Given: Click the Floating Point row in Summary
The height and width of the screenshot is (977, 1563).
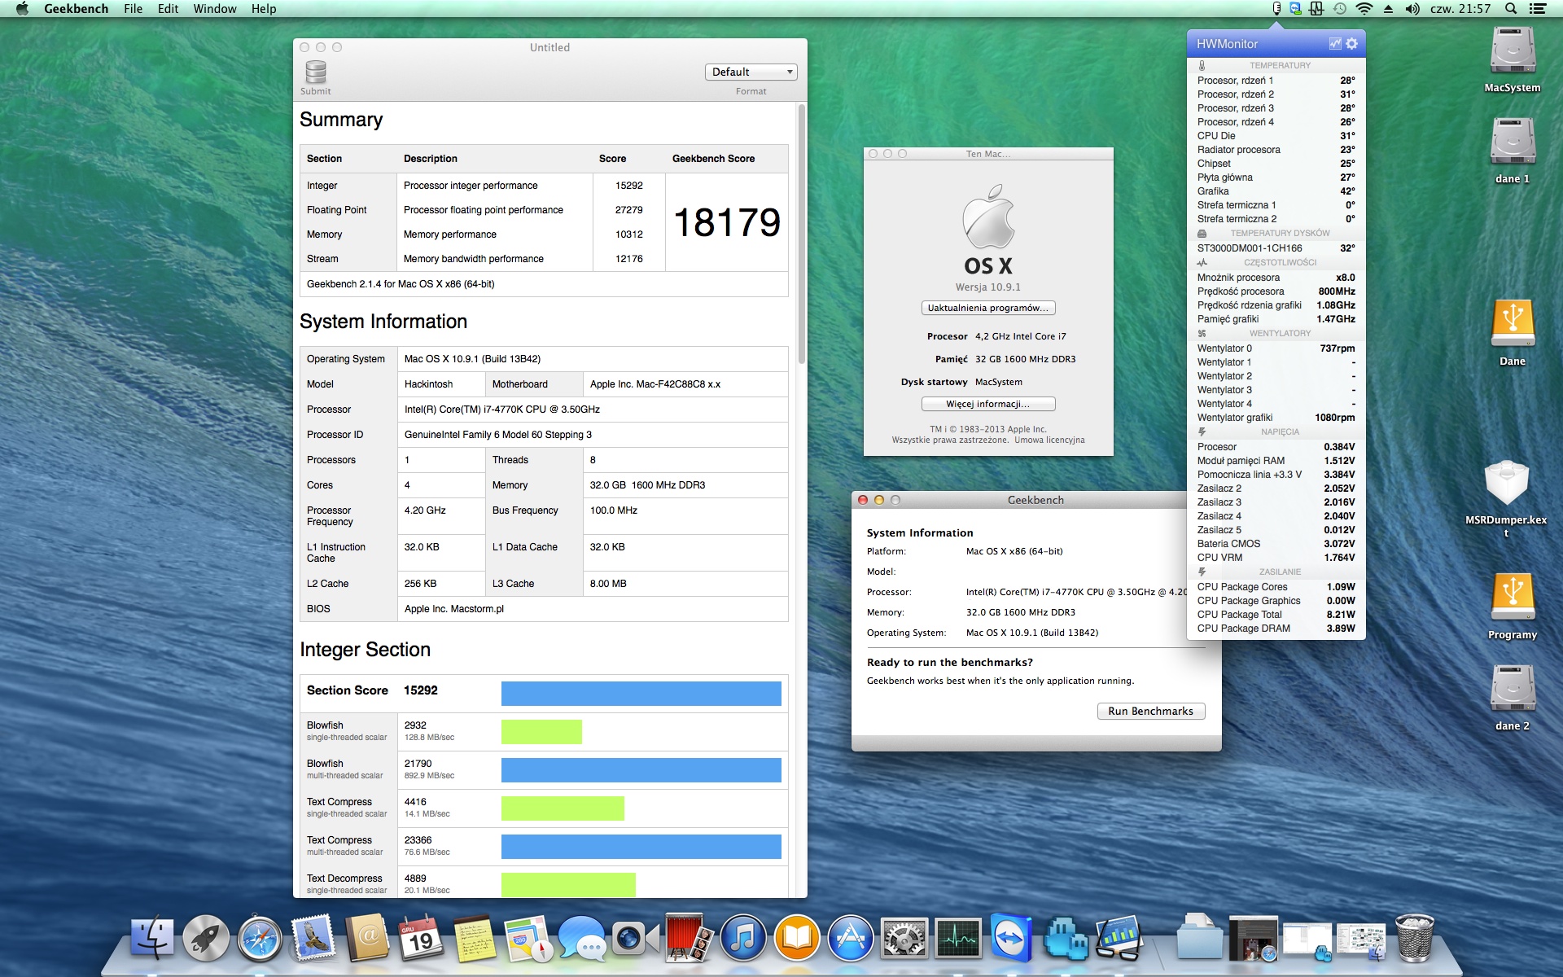Looking at the screenshot, I should coord(483,210).
